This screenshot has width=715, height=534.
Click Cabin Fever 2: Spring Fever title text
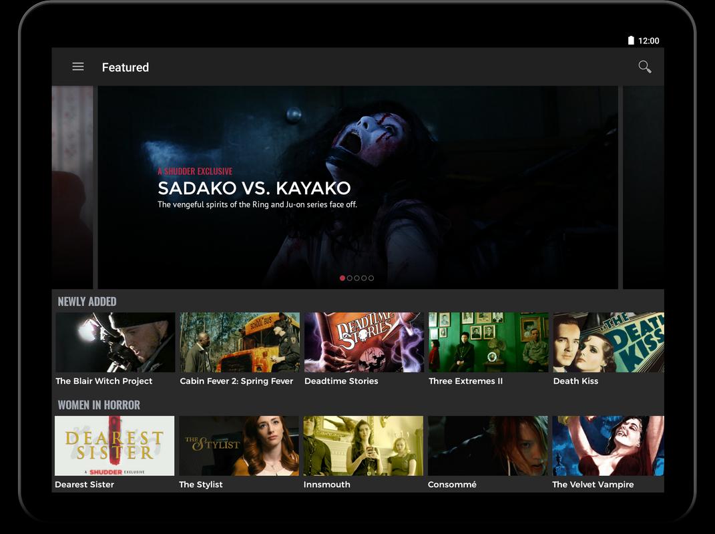[236, 380]
